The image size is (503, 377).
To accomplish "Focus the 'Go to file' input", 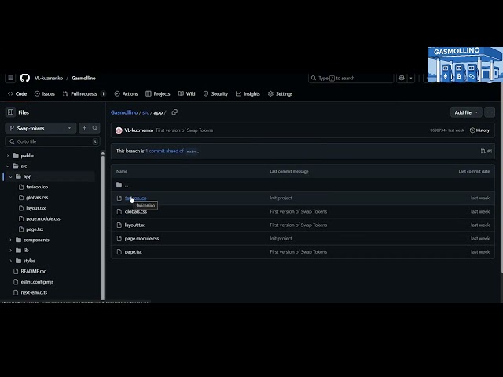I will click(x=53, y=141).
